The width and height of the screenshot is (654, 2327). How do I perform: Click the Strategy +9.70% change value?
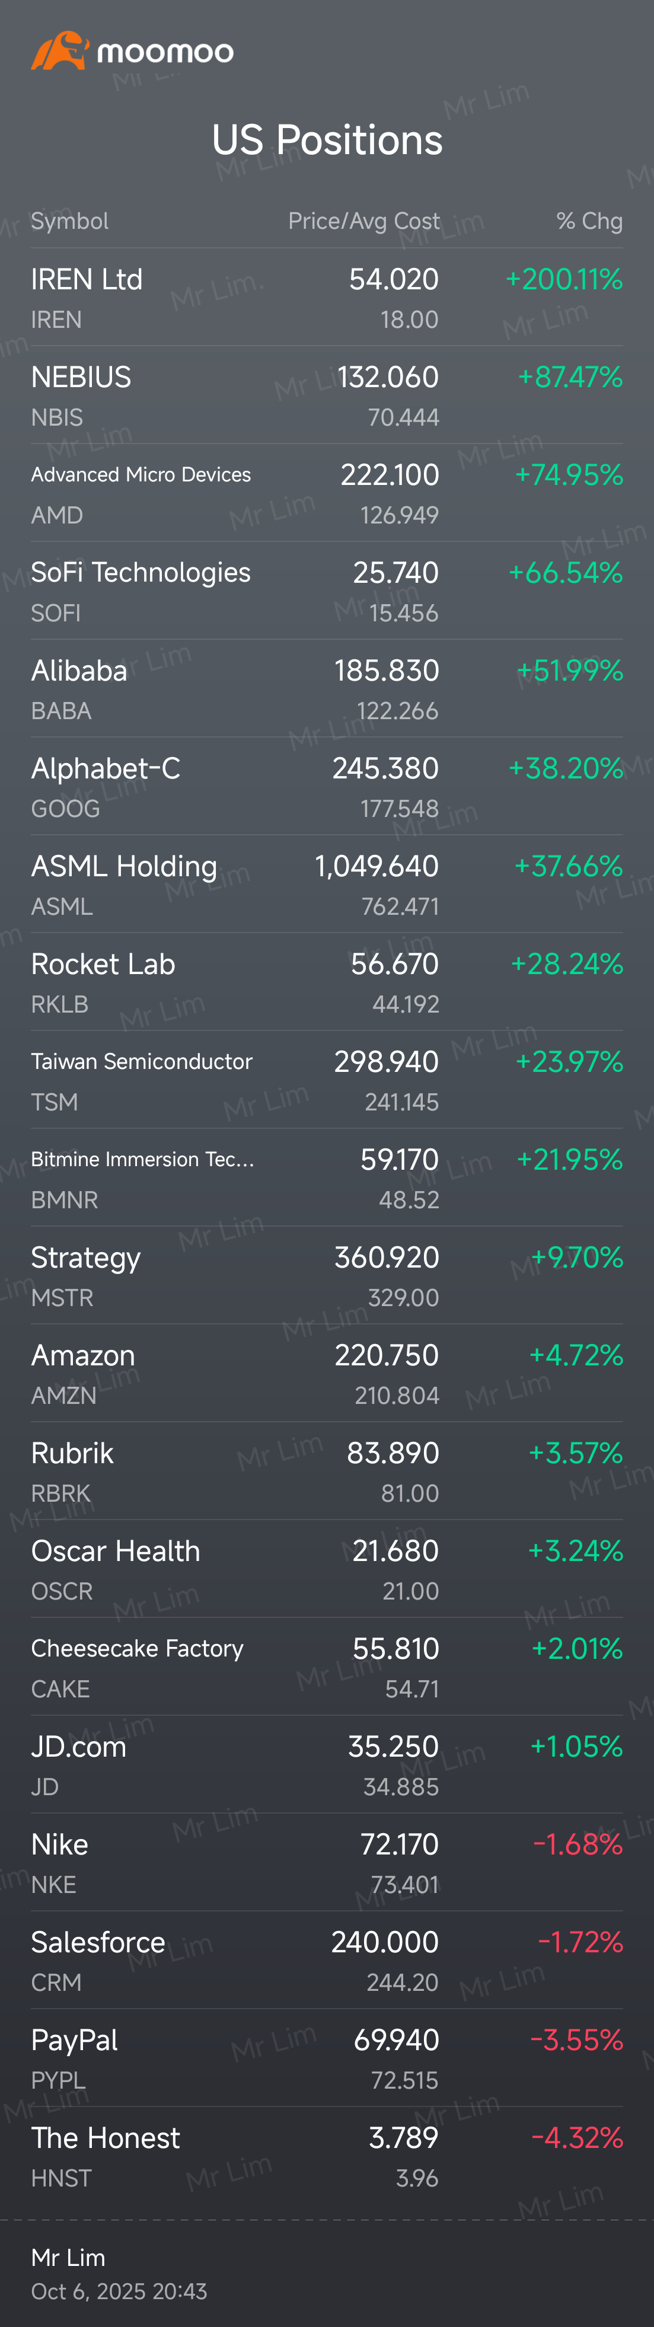coord(576,1257)
